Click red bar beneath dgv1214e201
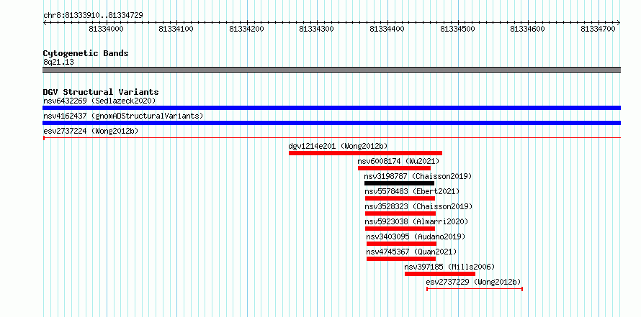 365,153
